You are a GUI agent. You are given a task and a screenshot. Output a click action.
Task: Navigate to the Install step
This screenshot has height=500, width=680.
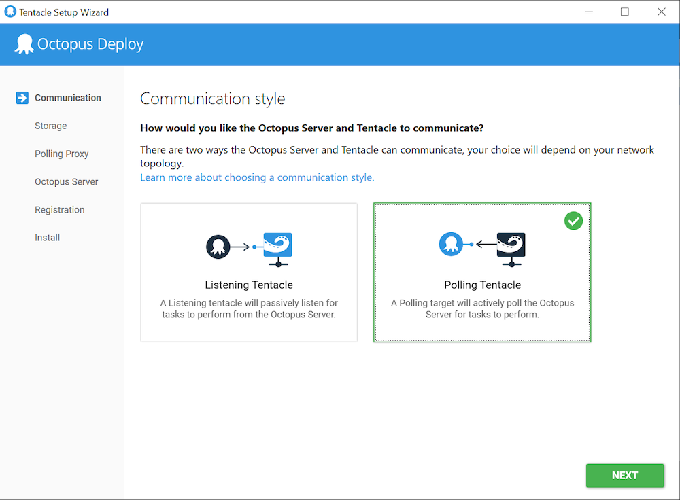(48, 237)
